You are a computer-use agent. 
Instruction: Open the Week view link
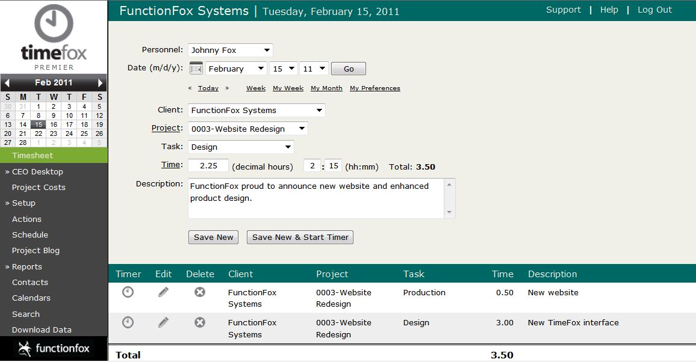pyautogui.click(x=256, y=88)
